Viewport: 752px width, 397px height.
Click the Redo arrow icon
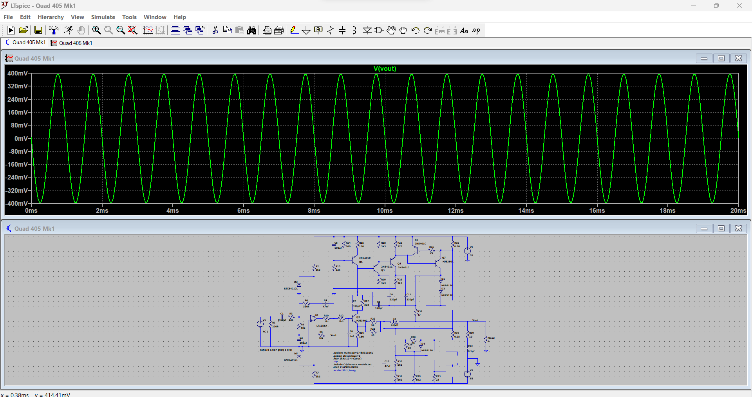pyautogui.click(x=428, y=30)
